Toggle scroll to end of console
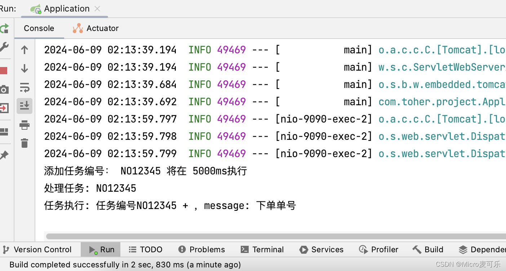The width and height of the screenshot is (506, 271). (x=25, y=106)
